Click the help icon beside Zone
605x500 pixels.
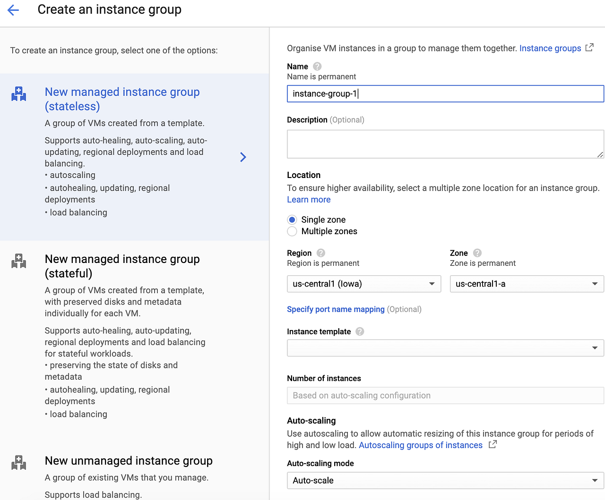[477, 253]
